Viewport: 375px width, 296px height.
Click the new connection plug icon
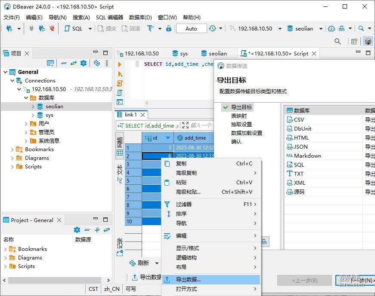9,29
